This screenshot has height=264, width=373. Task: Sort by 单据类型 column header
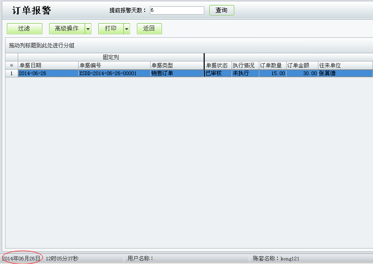coord(177,66)
